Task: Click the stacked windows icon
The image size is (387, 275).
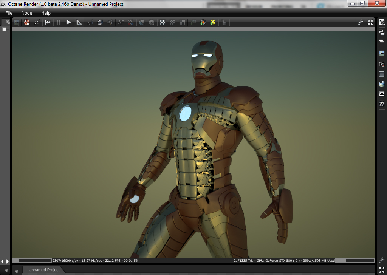Action: coord(382,32)
